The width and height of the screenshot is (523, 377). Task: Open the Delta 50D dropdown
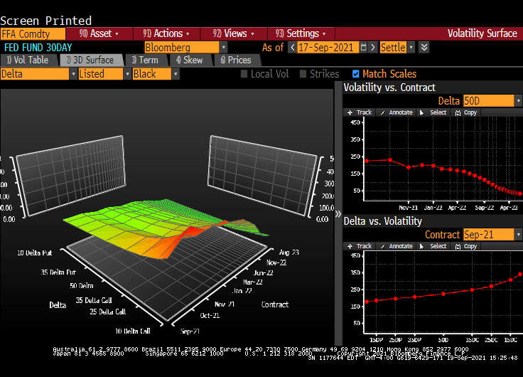492,101
